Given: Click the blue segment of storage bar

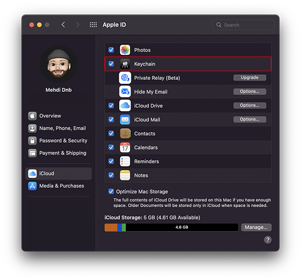Looking at the screenshot, I should [x=119, y=227].
